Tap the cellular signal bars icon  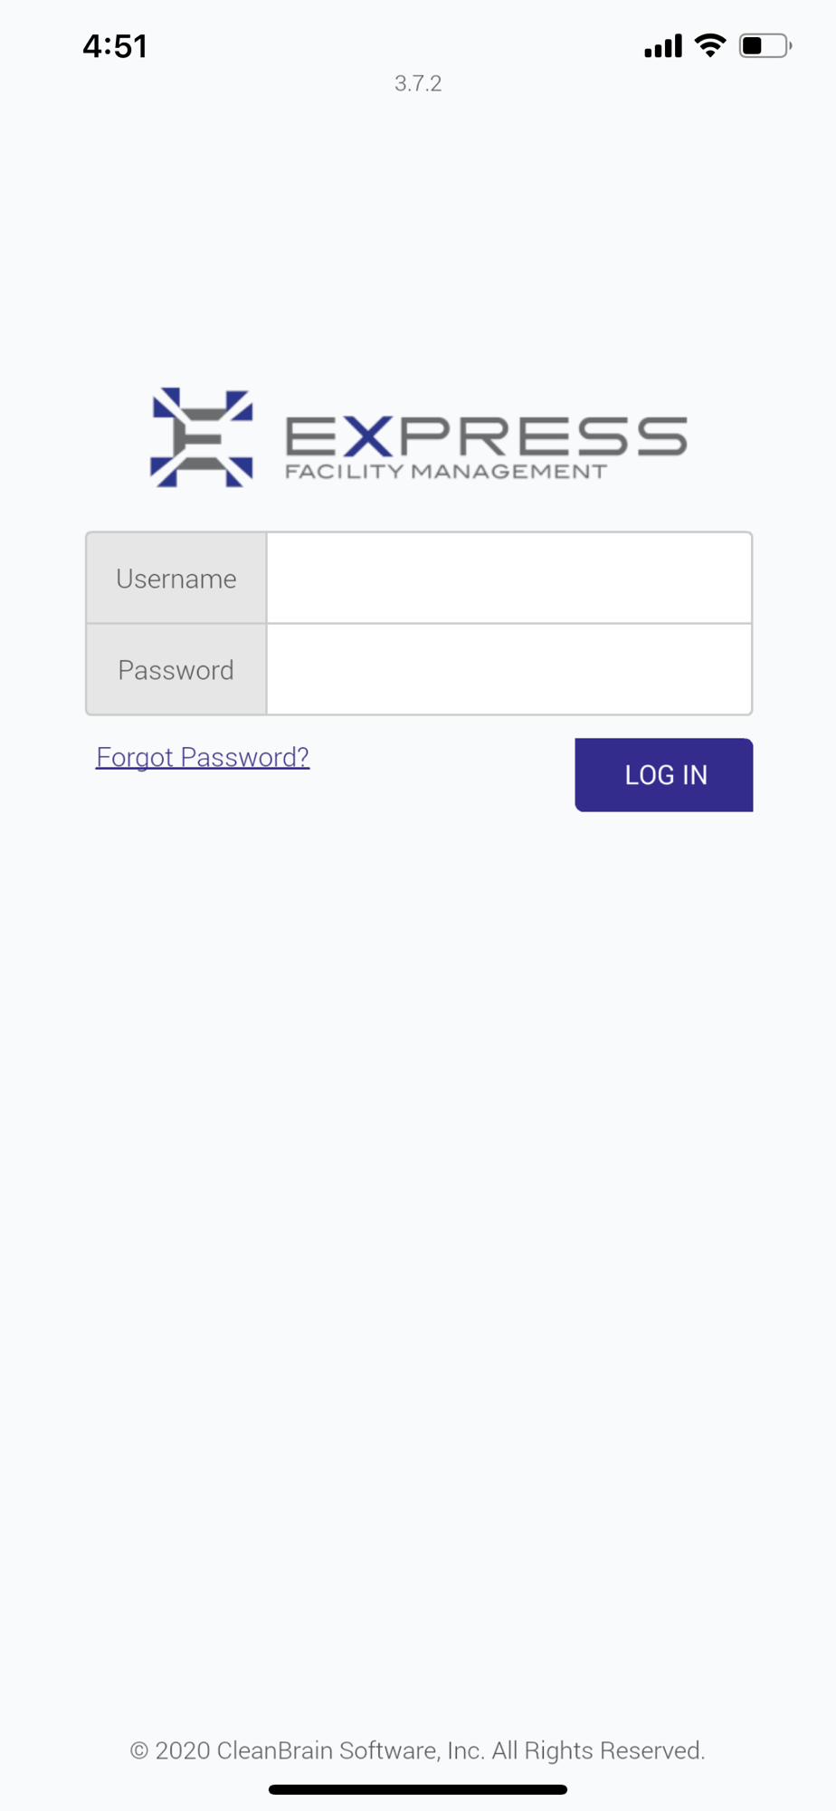[x=663, y=46]
